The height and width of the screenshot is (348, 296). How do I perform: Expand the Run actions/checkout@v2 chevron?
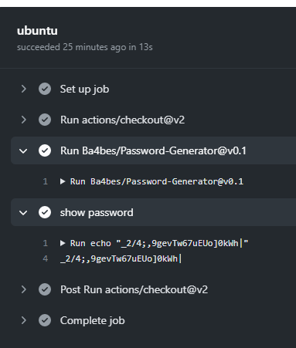click(23, 120)
